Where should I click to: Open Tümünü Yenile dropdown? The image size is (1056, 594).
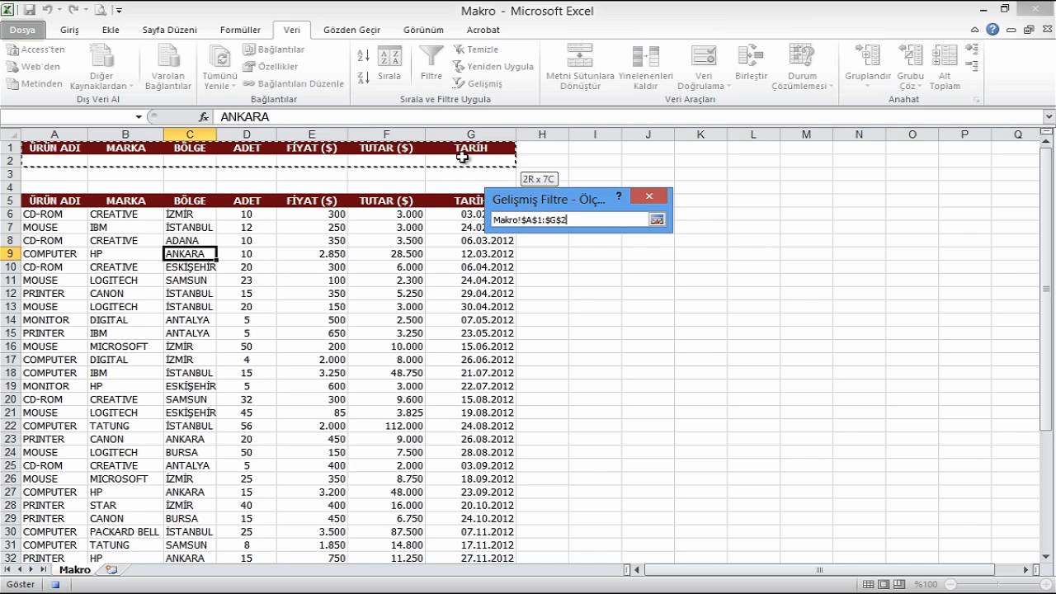(219, 68)
